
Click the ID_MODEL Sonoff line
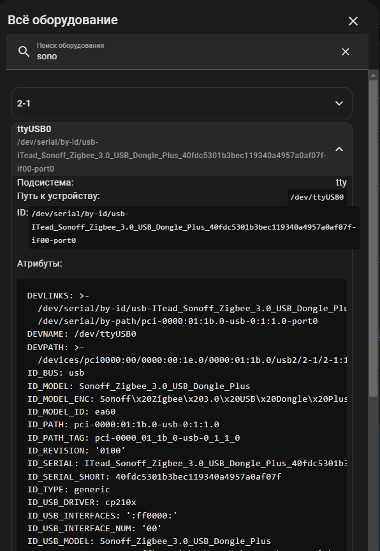pyautogui.click(x=139, y=386)
